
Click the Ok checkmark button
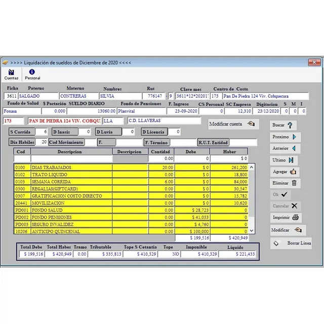click(x=280, y=194)
